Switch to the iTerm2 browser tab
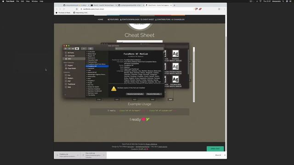This screenshot has width=294, height=165. [x=103, y=5]
